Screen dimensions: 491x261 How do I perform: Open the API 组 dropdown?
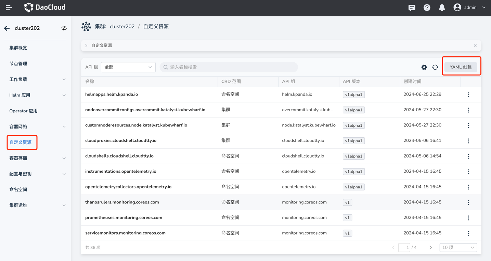pos(128,67)
